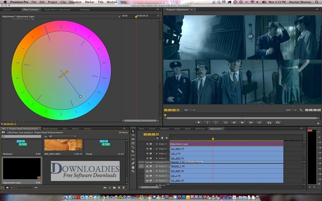Toggle Video 3 track output eye

(x=147, y=154)
